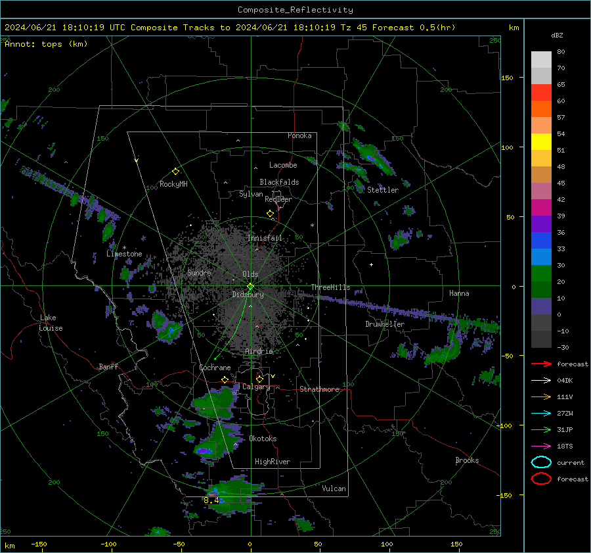Click the 'Composite_Reflectivity' title text
Viewport: 591px width, 553px height.
295,10
